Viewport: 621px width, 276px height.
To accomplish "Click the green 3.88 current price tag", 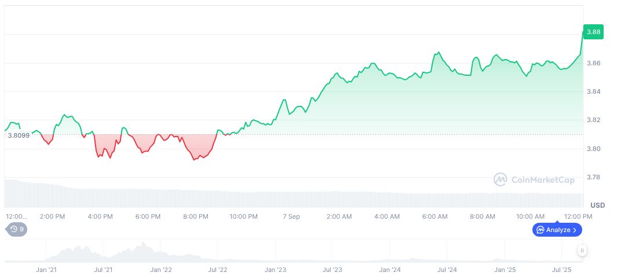I will (x=593, y=32).
